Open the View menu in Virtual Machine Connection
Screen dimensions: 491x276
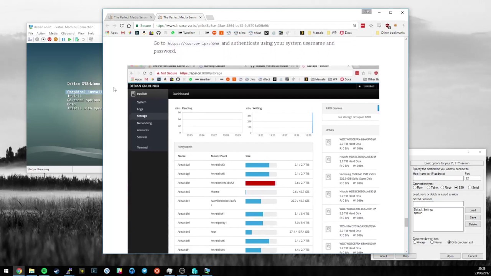point(81,33)
